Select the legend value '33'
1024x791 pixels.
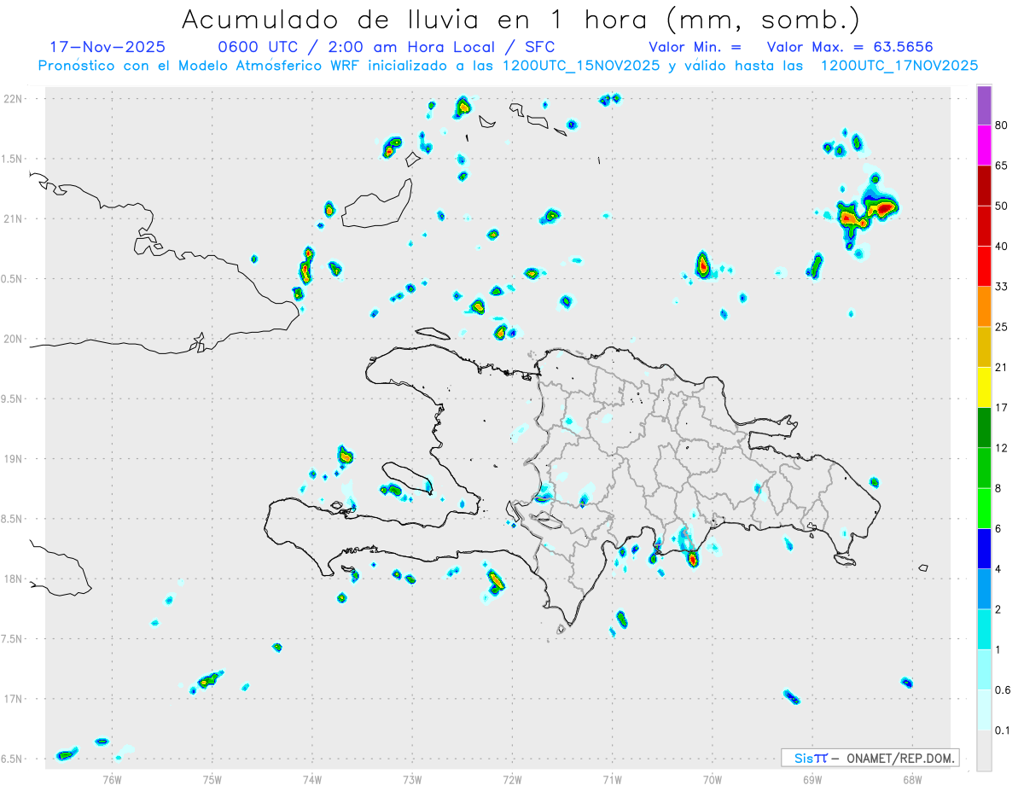pyautogui.click(x=1001, y=287)
